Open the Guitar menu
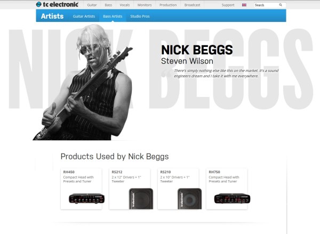320x234 pixels. [x=92, y=5]
